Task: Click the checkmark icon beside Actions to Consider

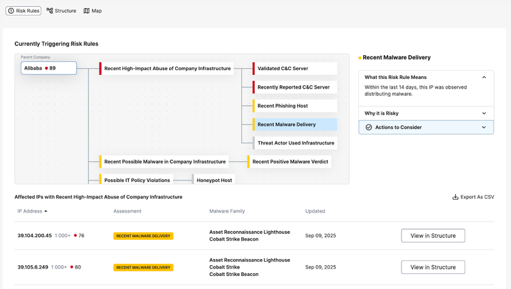Action: pos(369,127)
